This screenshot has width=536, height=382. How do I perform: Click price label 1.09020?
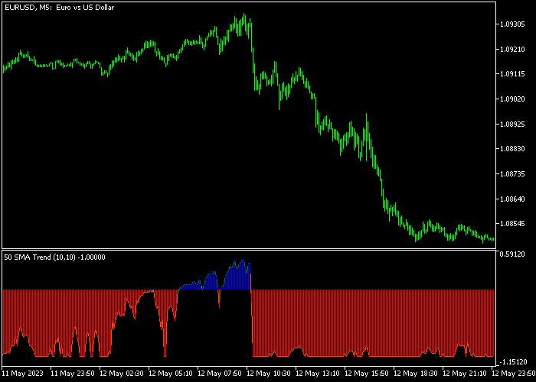point(513,99)
